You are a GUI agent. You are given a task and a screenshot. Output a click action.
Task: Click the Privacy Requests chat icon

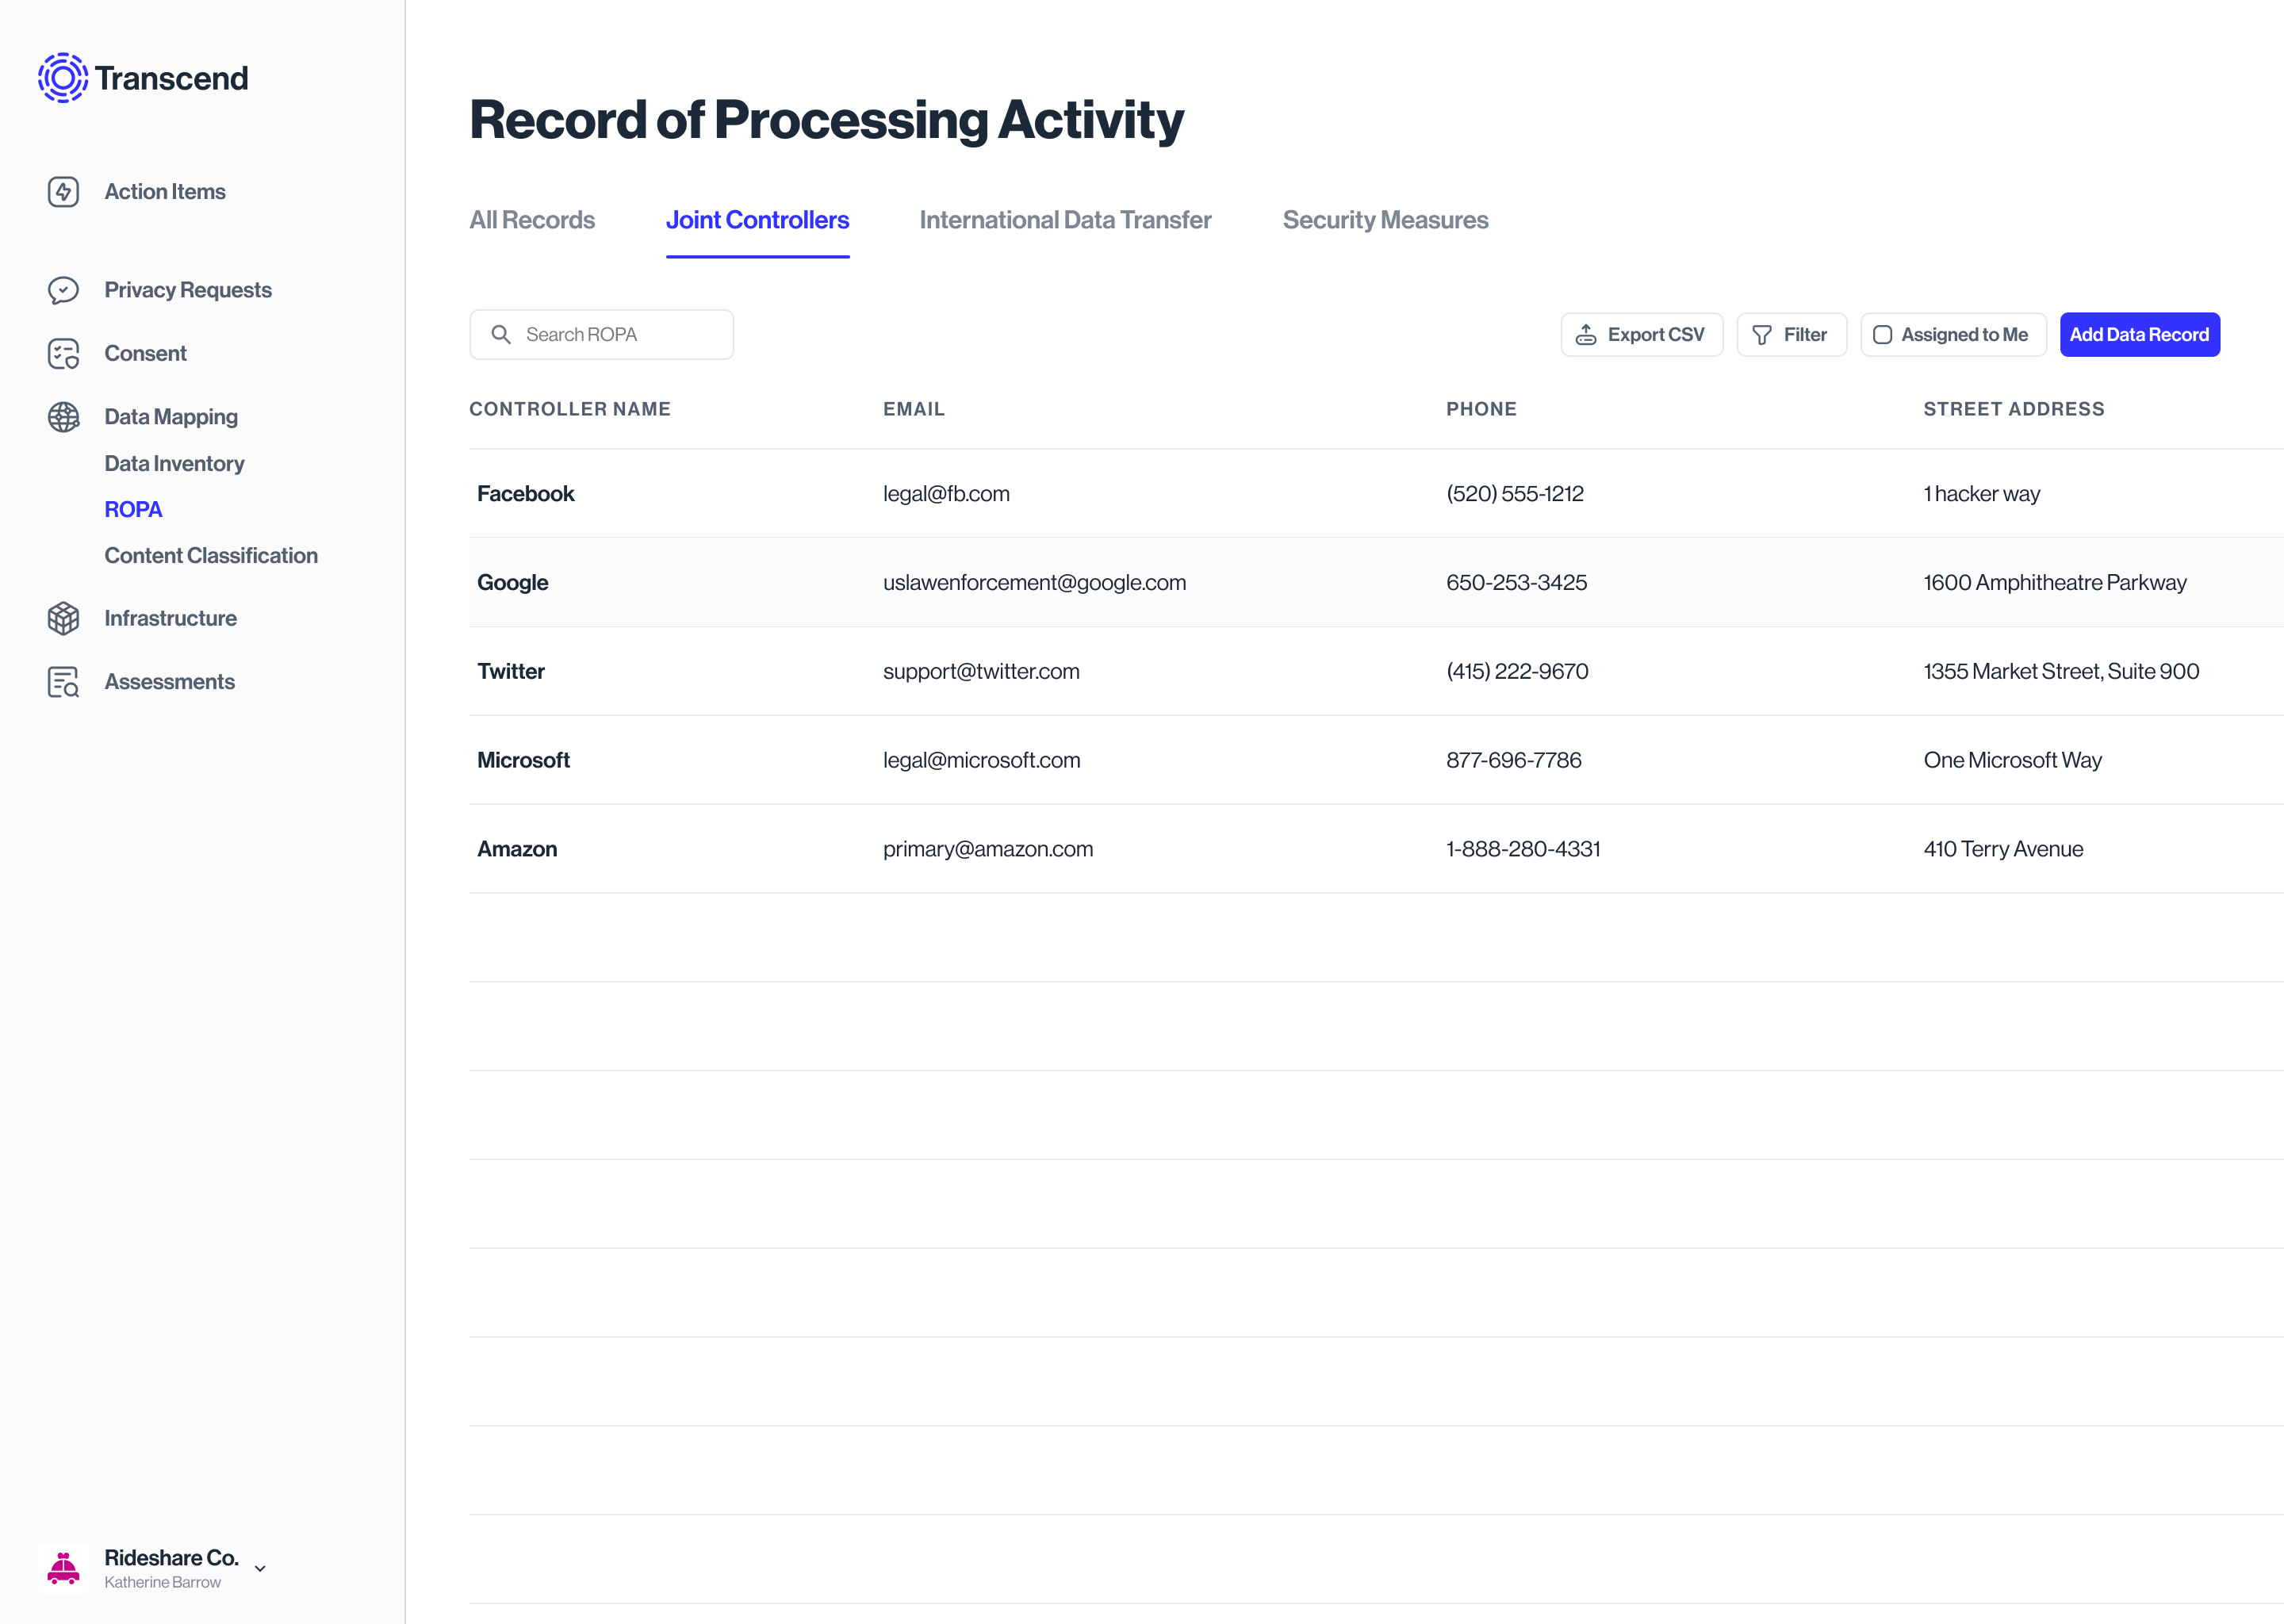coord(63,290)
